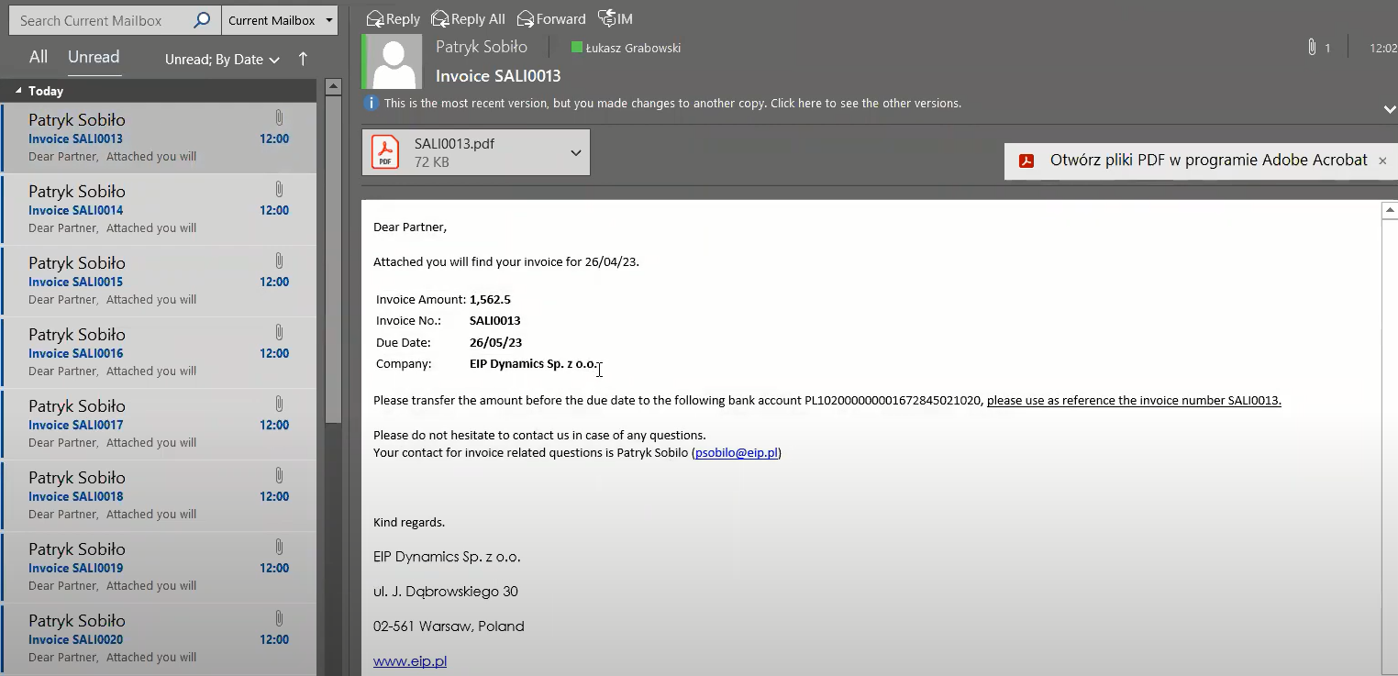
Task: Open the Invoice SALI0015 message
Action: tap(159, 281)
